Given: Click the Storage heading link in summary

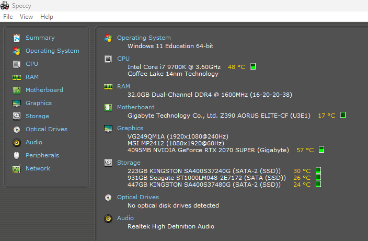Looking at the screenshot, I should point(129,163).
